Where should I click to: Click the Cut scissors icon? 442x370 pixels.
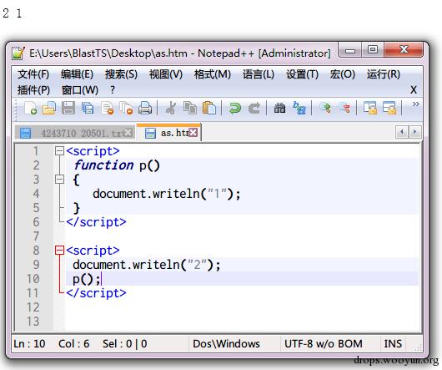tap(171, 108)
